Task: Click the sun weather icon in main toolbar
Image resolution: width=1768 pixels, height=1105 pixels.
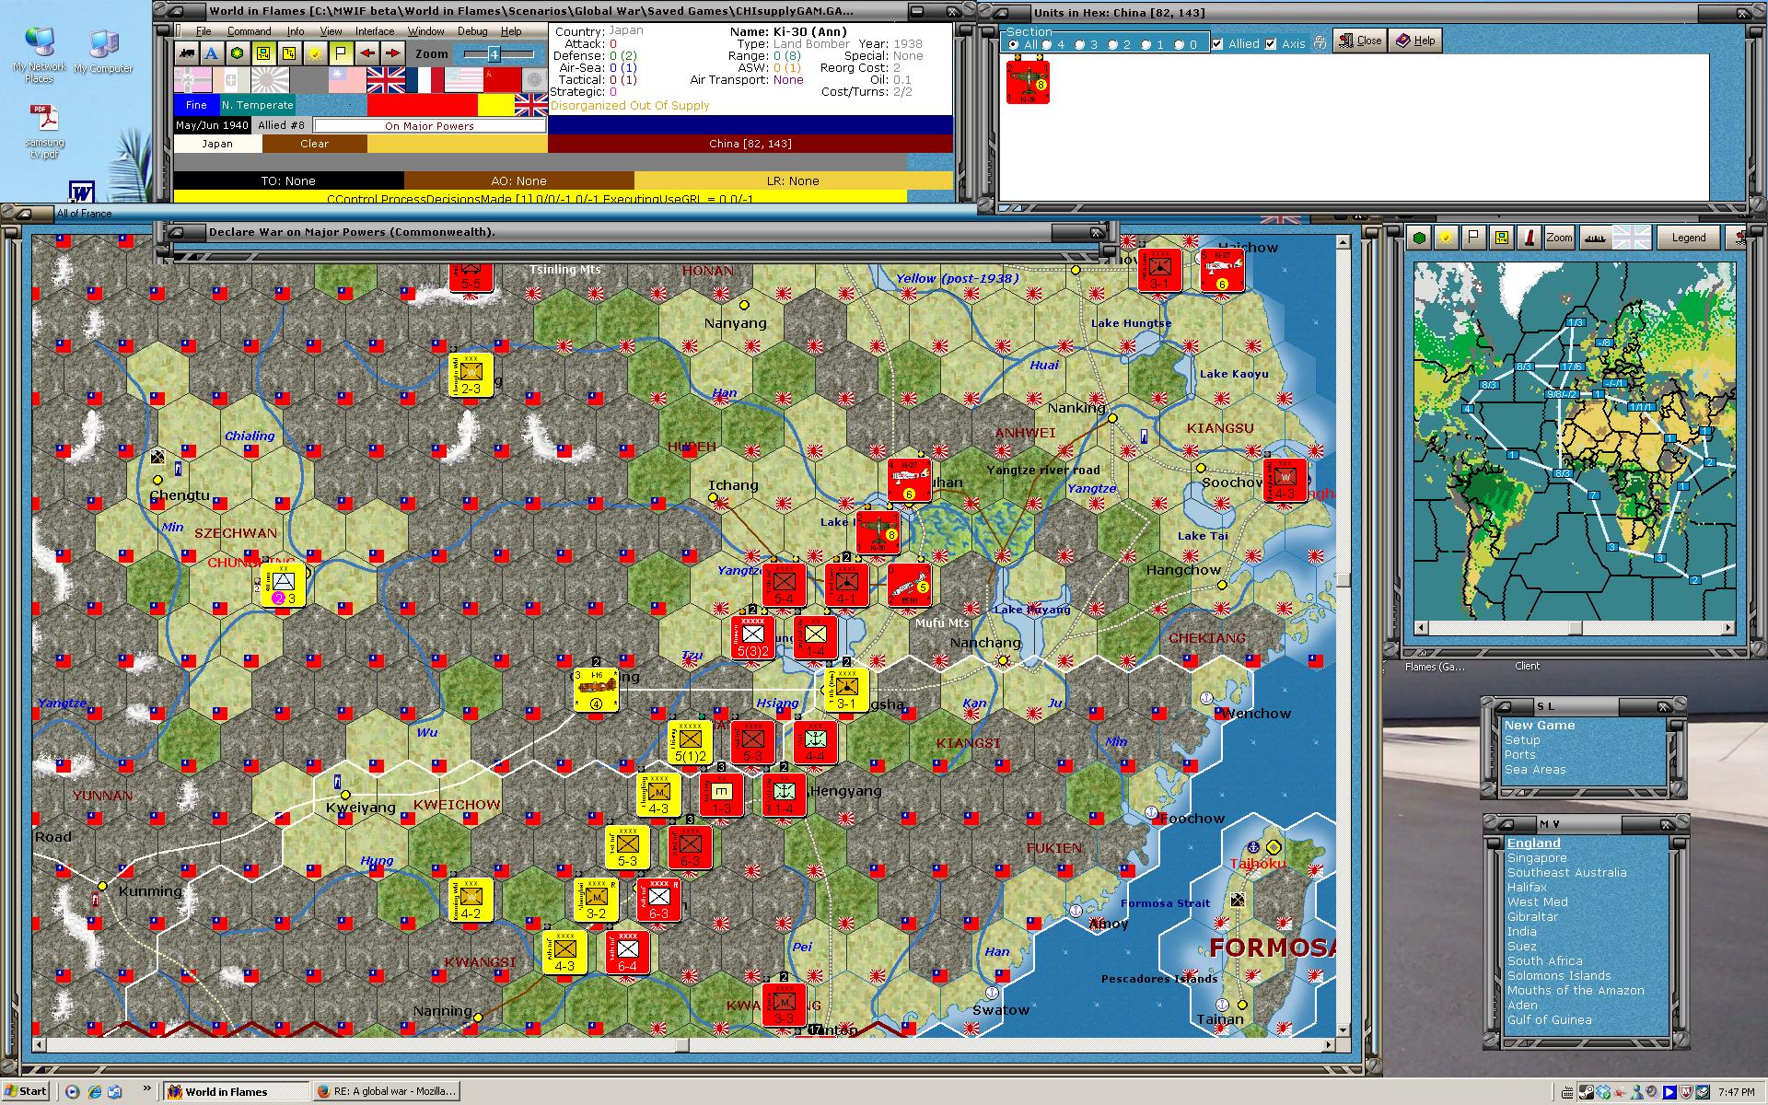Action: pos(316,53)
